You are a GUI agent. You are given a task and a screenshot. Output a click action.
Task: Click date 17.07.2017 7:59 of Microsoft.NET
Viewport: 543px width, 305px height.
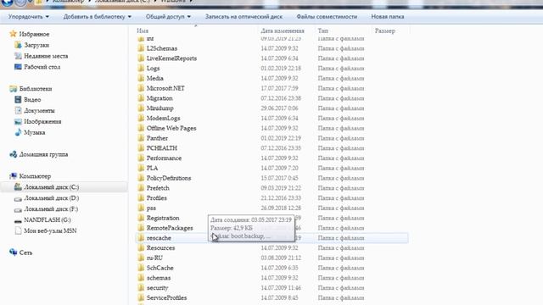tap(279, 88)
